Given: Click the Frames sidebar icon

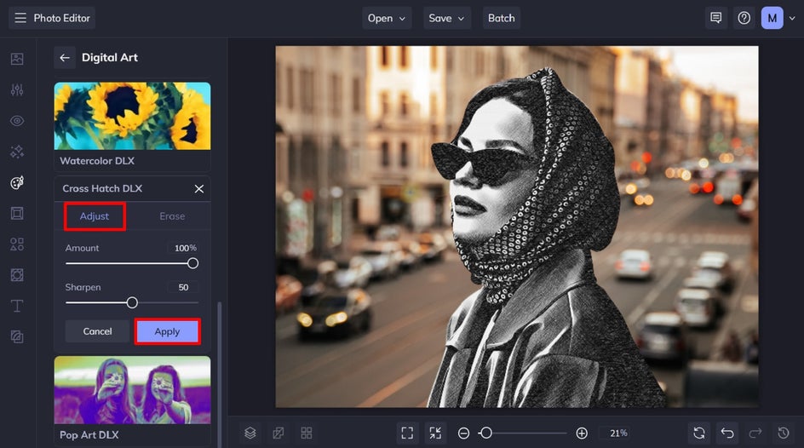Looking at the screenshot, I should click(x=17, y=214).
